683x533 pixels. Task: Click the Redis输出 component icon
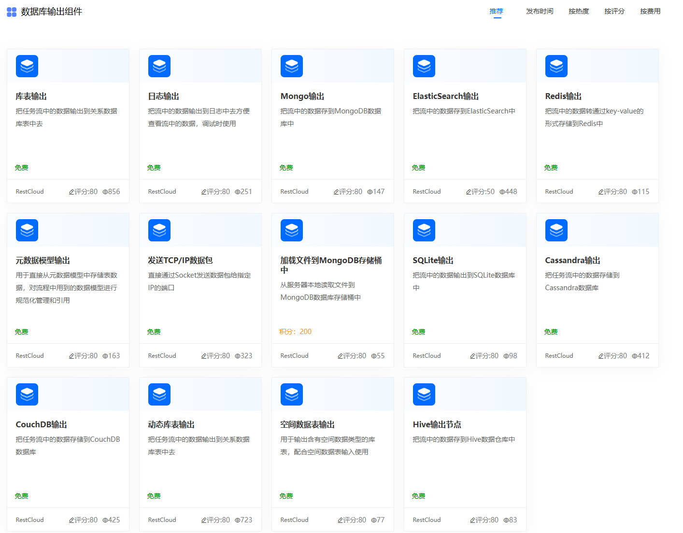click(556, 66)
